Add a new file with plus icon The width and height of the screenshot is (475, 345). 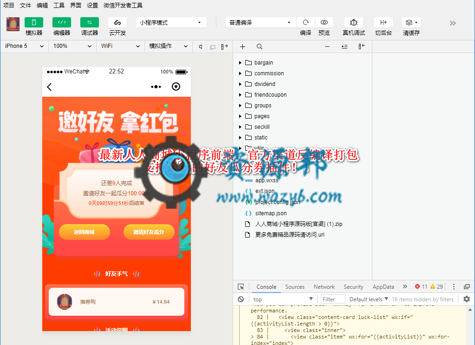242,46
